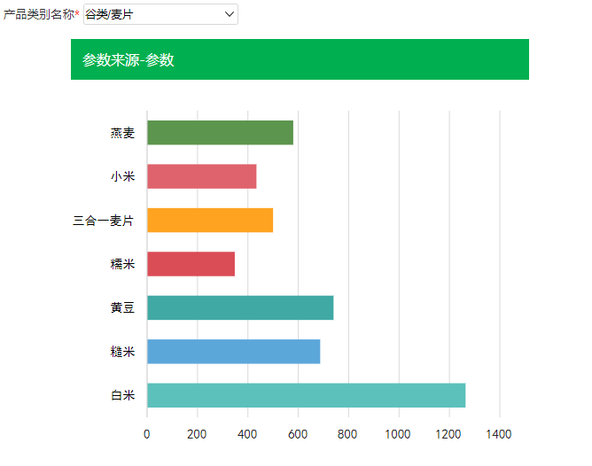The height and width of the screenshot is (466, 592).
Task: Click the 0 x-axis tick label
Action: click(x=147, y=434)
